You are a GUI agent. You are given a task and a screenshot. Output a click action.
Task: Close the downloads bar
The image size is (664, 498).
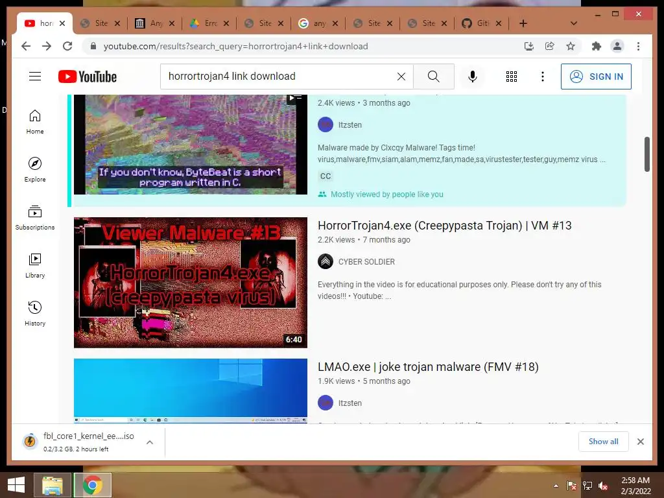pyautogui.click(x=640, y=442)
